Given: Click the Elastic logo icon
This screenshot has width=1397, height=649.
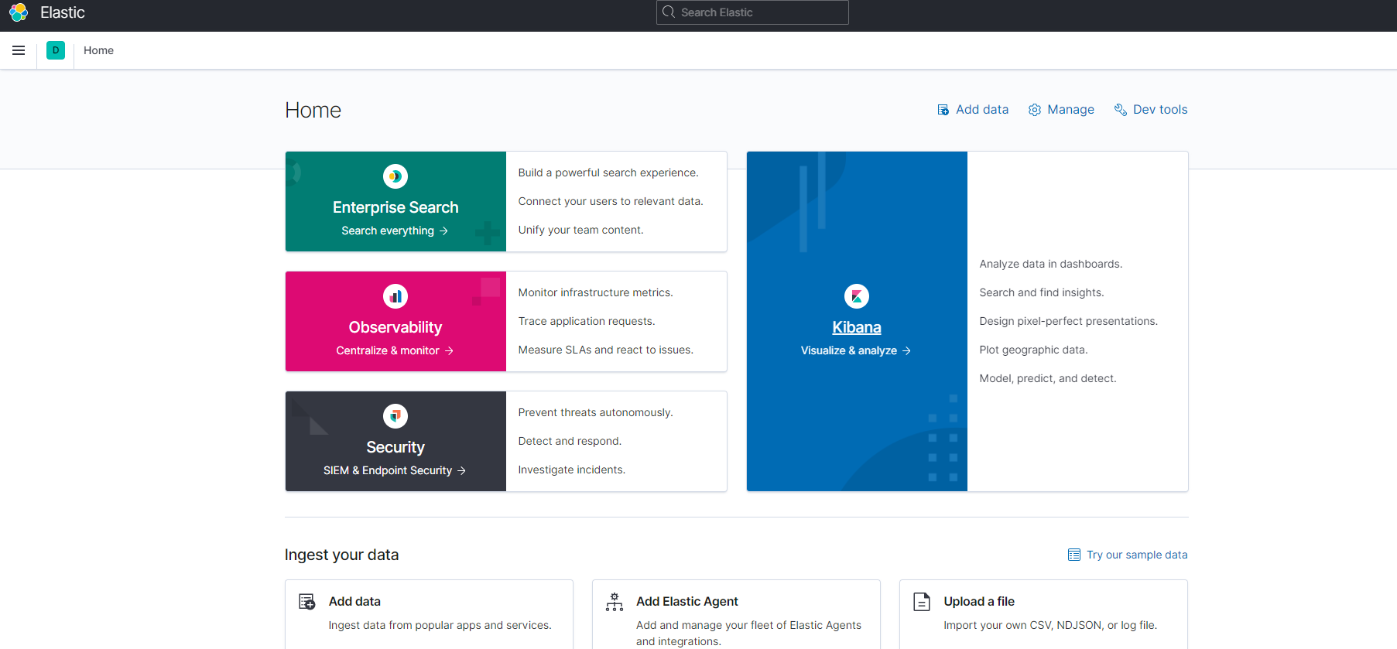Looking at the screenshot, I should [19, 12].
